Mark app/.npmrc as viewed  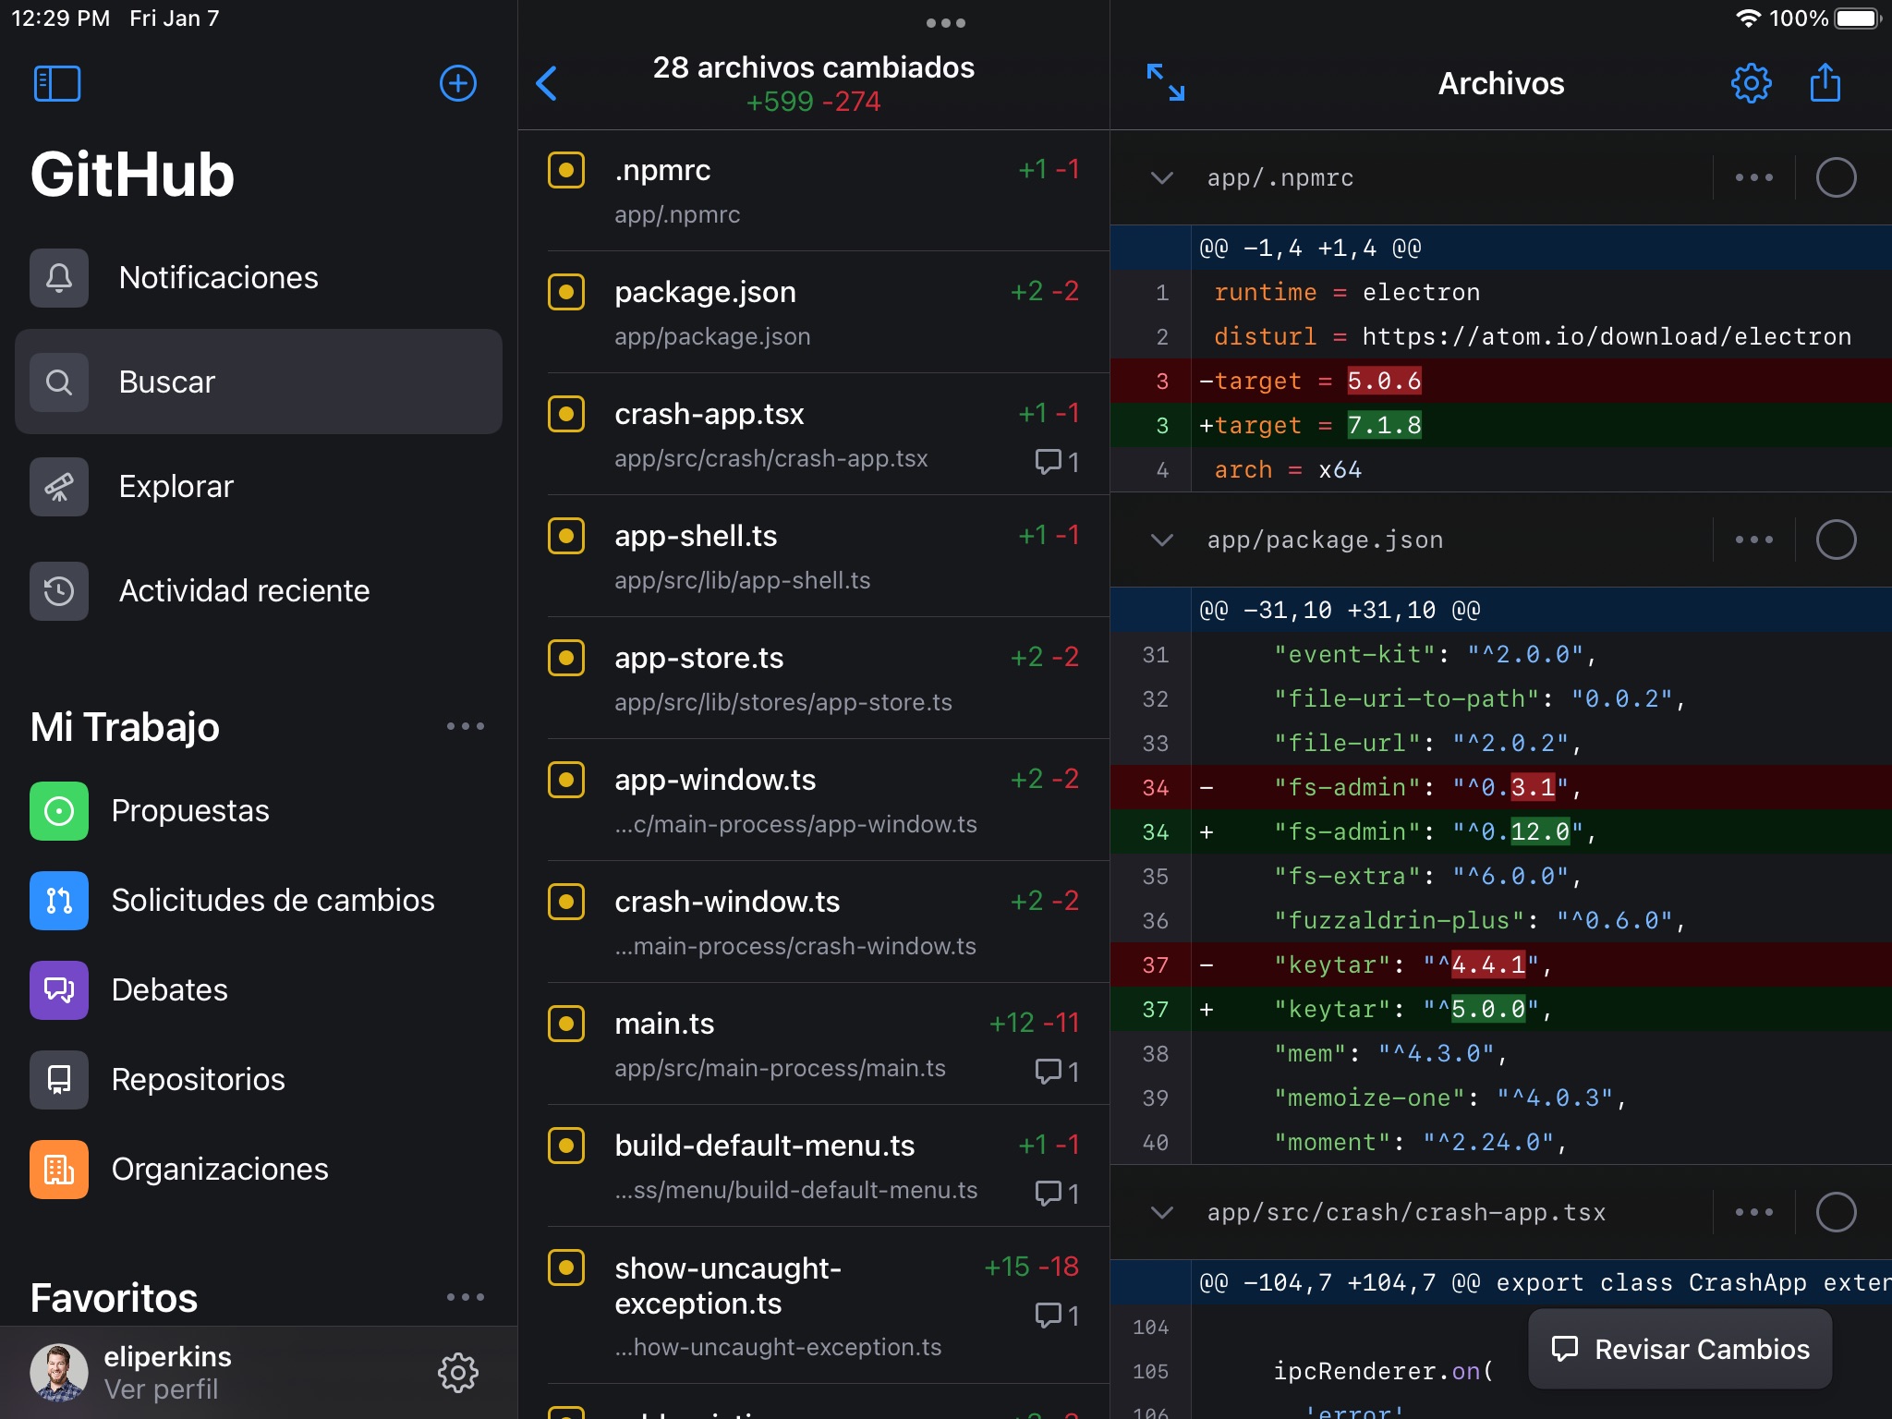1836,177
